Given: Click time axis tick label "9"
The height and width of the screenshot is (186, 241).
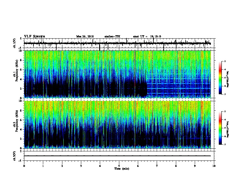Looking at the screenshot, I should click(195, 166).
